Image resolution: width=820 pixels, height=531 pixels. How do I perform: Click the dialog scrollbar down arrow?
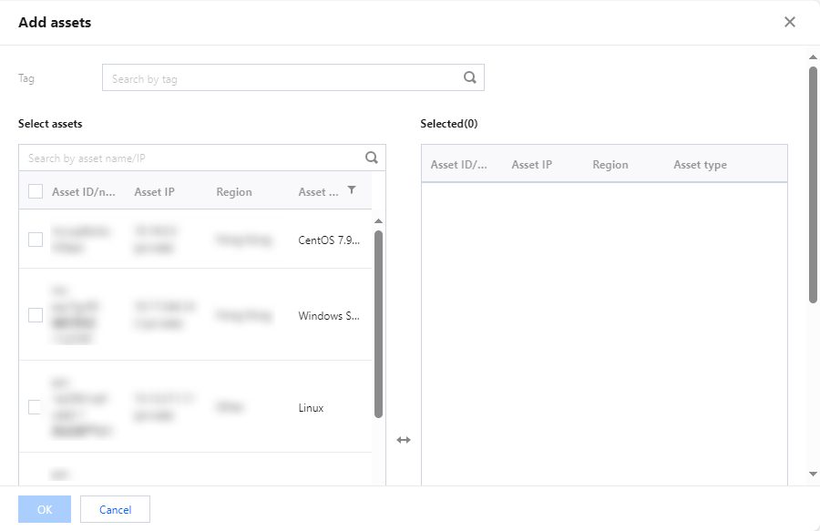[813, 475]
